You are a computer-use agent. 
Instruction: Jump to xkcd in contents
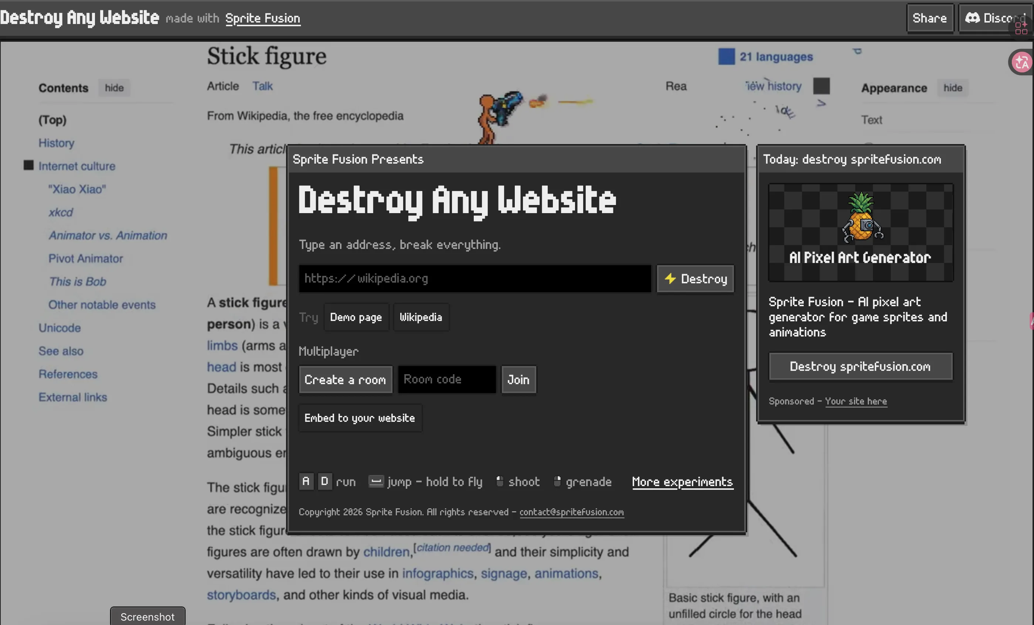coord(61,212)
